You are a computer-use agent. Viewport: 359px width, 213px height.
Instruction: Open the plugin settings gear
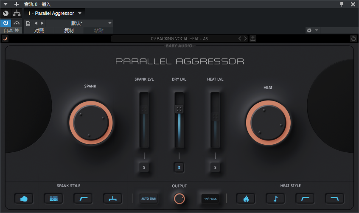tap(309, 30)
